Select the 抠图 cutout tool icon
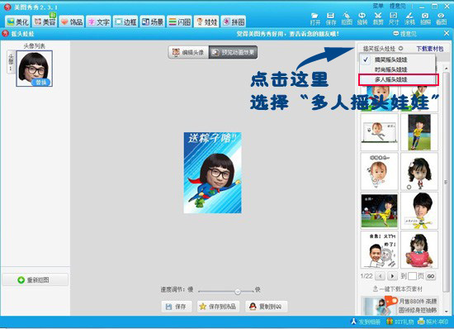 click(x=347, y=18)
